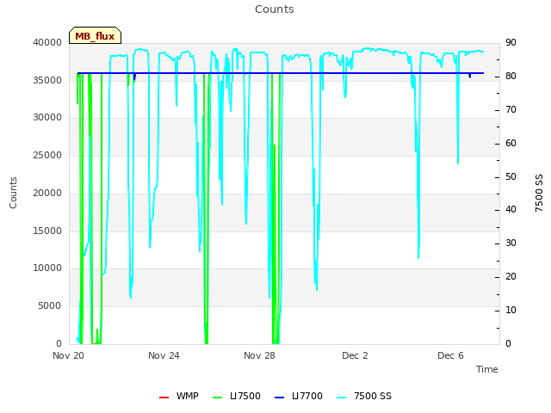
Task: Click the 20 right axis tick label
Action: tap(511, 276)
